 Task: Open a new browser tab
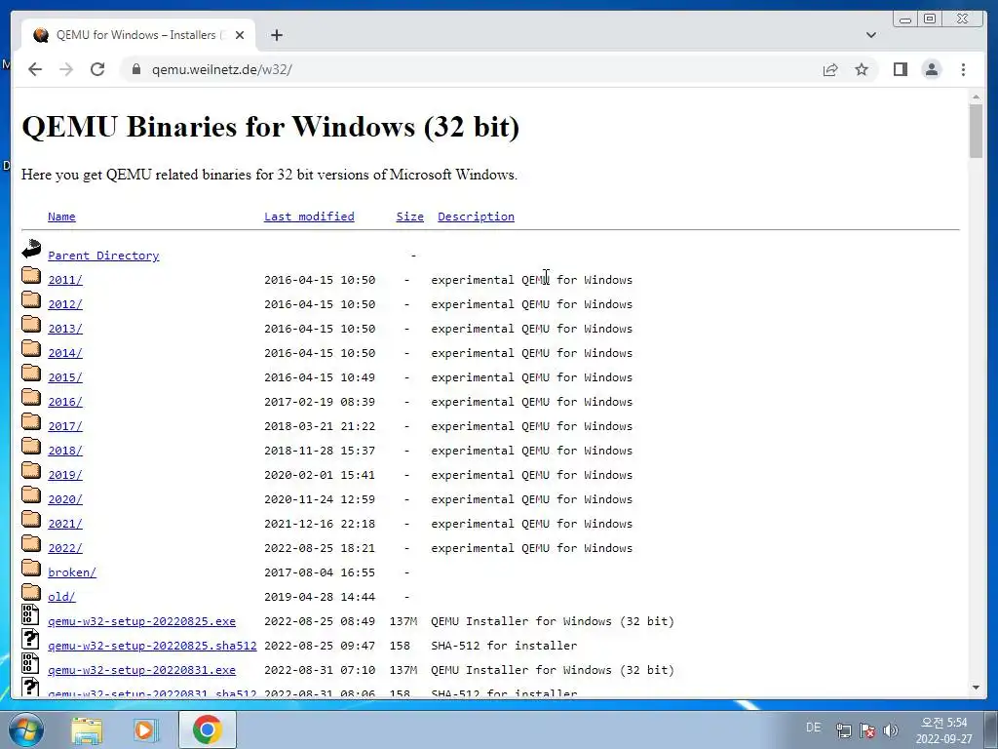point(276,35)
